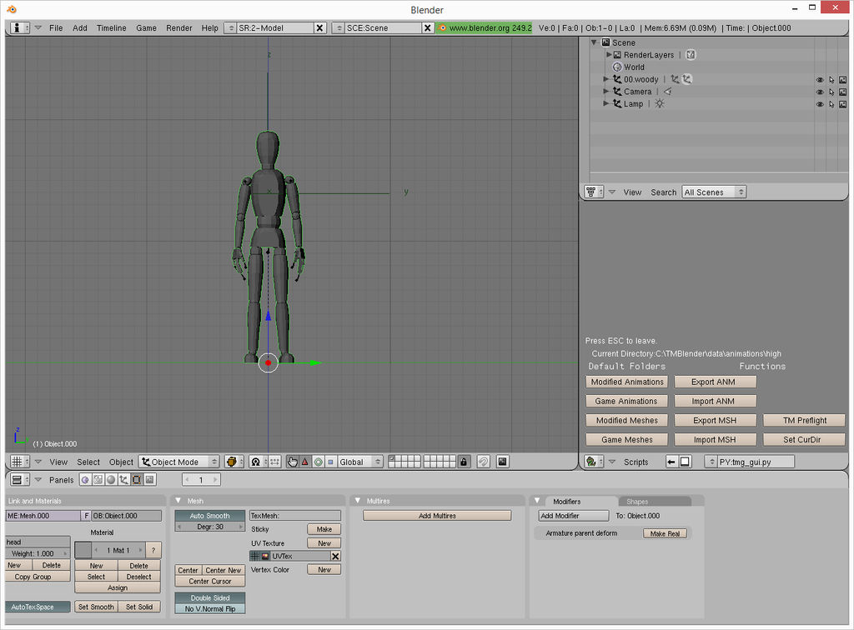The height and width of the screenshot is (630, 854).
Task: Open the Script panels context icon
Action: pyautogui.click(x=98, y=480)
